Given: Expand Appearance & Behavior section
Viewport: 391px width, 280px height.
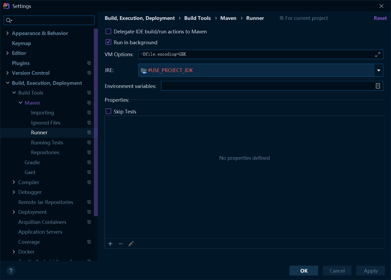Looking at the screenshot, I should [7, 33].
